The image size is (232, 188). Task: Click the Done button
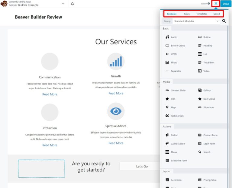click(x=226, y=4)
